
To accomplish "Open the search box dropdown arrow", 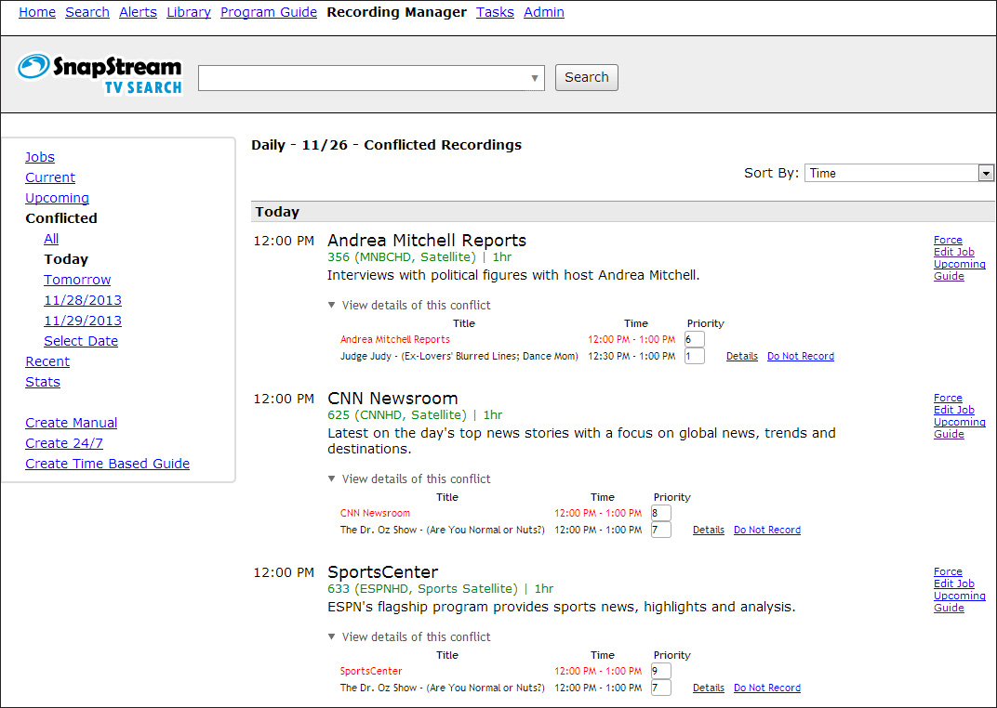I will pos(535,79).
